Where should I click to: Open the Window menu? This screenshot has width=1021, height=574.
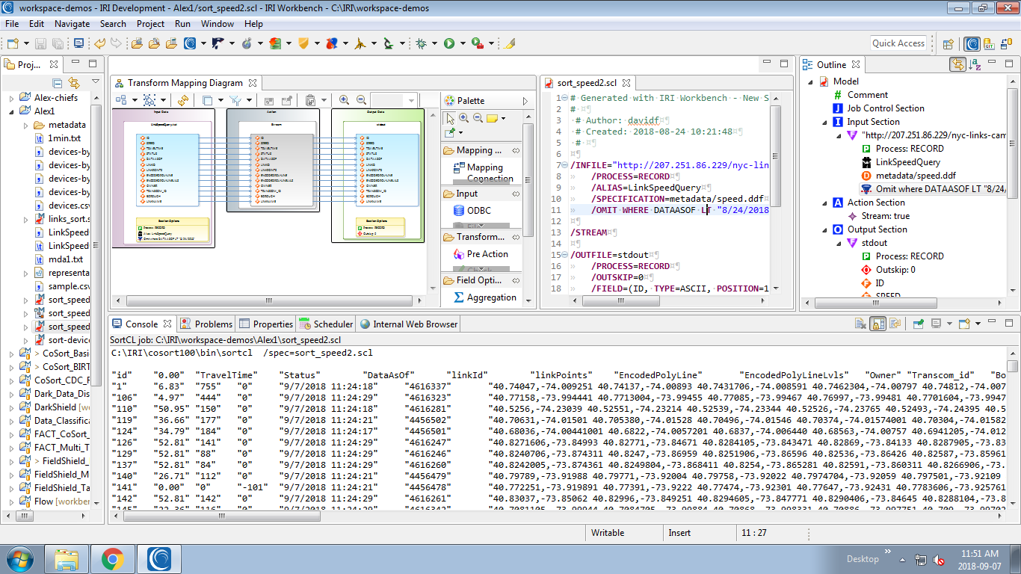[218, 24]
